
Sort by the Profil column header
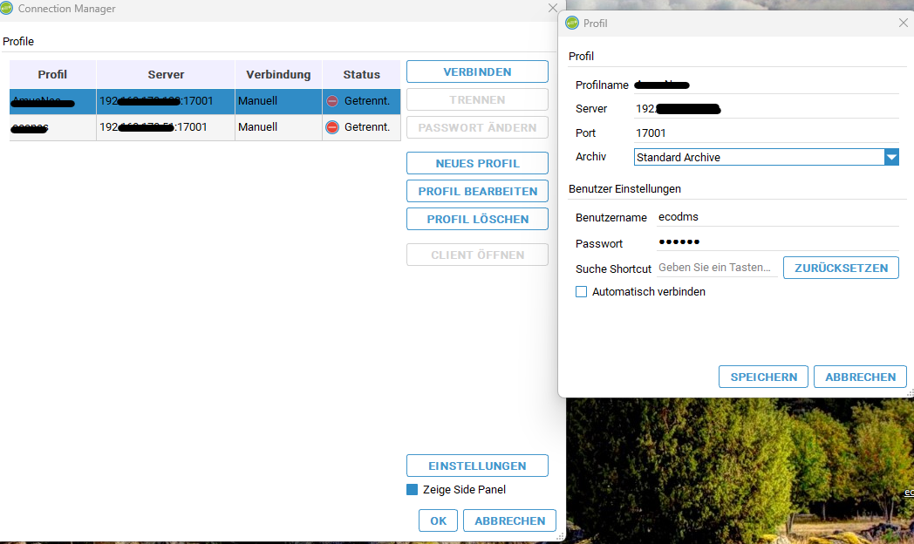(52, 74)
